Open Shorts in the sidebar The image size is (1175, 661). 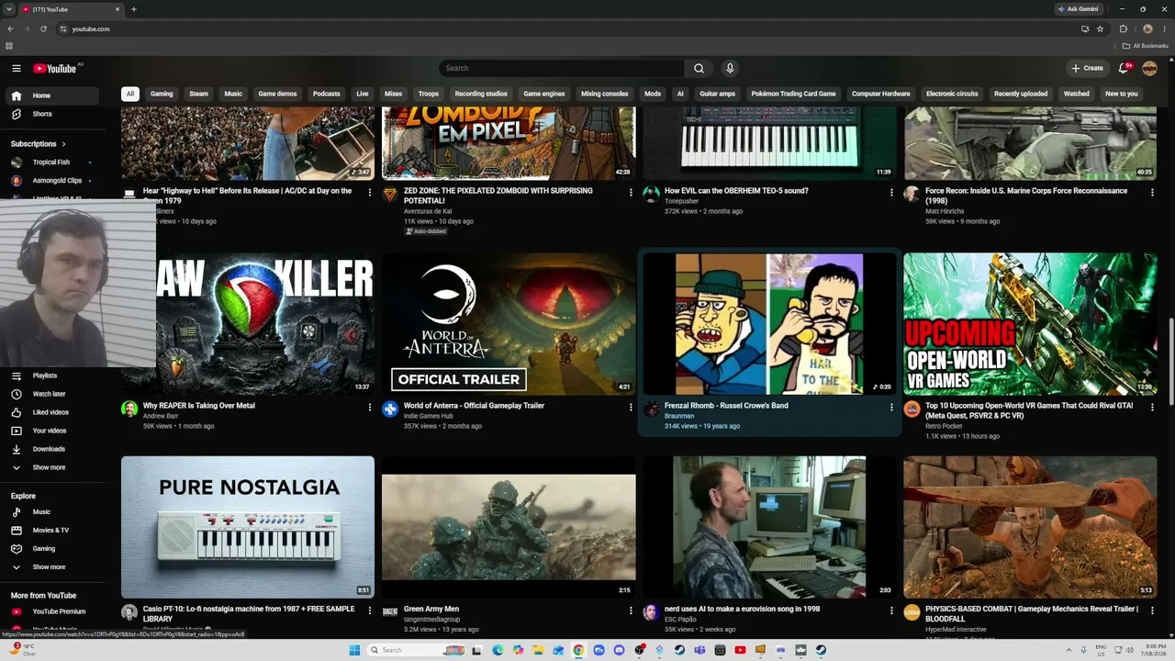[x=53, y=114]
